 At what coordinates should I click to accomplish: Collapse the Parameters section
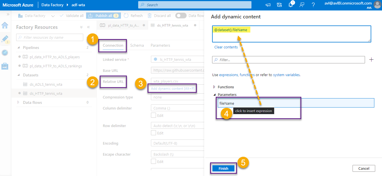tap(214, 95)
